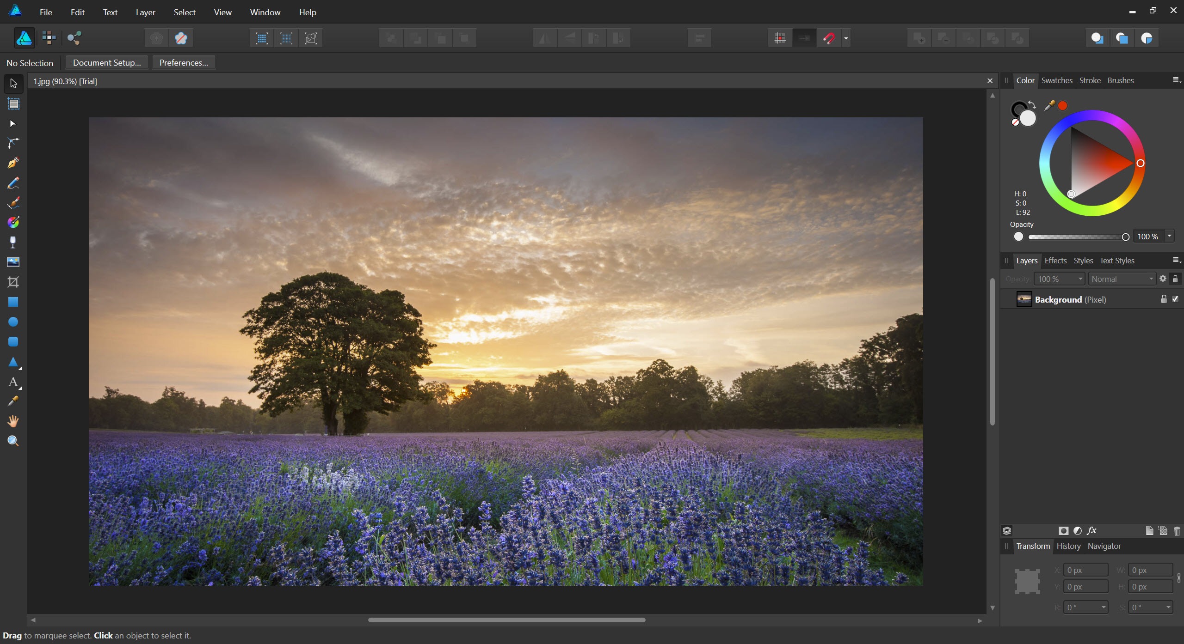Screen dimensions: 1184x644
Task: Expand the Layers opacity 100% dropdown
Action: (x=1080, y=279)
